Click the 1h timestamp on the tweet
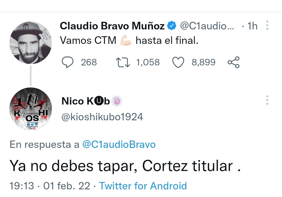This screenshot has height=197, width=282. (252, 26)
